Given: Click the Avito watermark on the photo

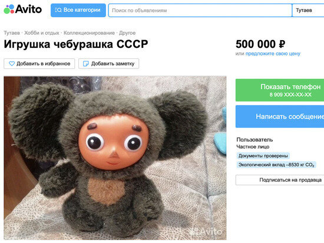Looking at the screenshot, I should coord(206,231).
